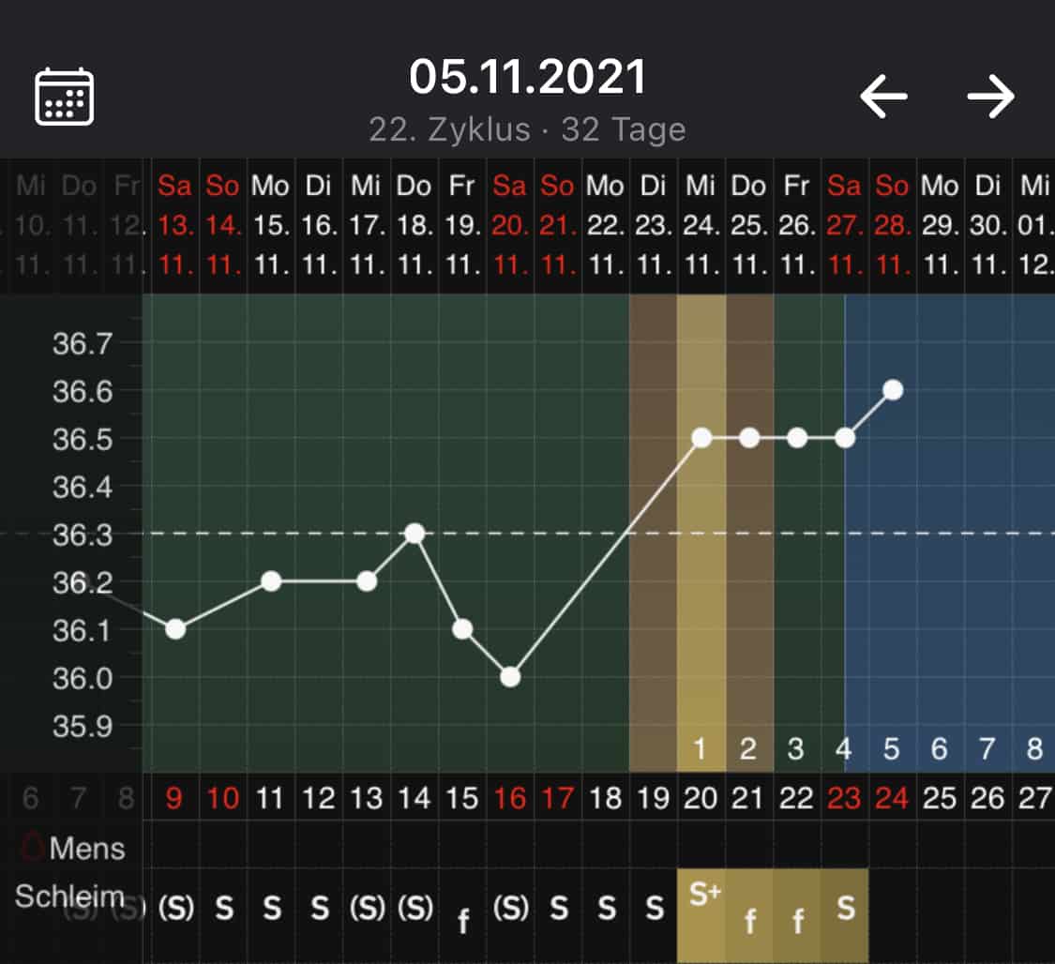Tap the 05.11.2021 cycle date title

point(527,77)
